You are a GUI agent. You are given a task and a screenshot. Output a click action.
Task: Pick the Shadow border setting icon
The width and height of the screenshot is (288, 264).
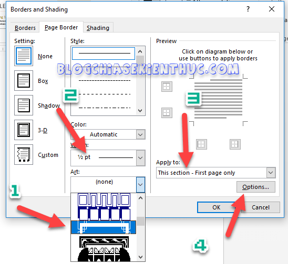click(x=24, y=105)
